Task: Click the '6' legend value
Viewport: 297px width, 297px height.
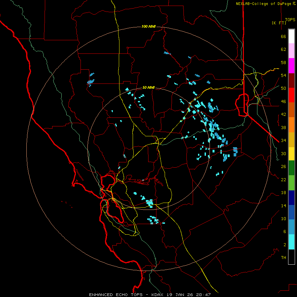Action: pyautogui.click(x=285, y=232)
